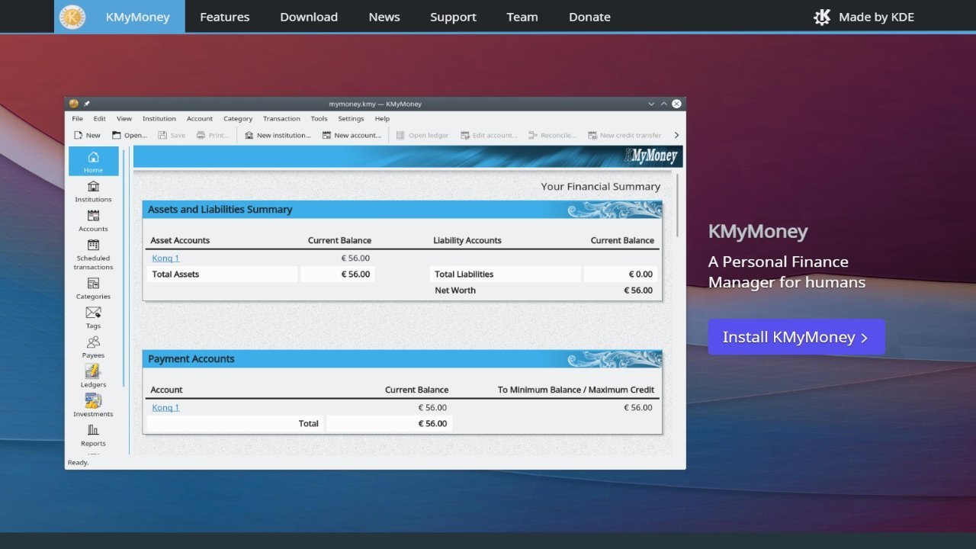The width and height of the screenshot is (976, 549).
Task: Go to the Accounts sidebar view
Action: (93, 221)
